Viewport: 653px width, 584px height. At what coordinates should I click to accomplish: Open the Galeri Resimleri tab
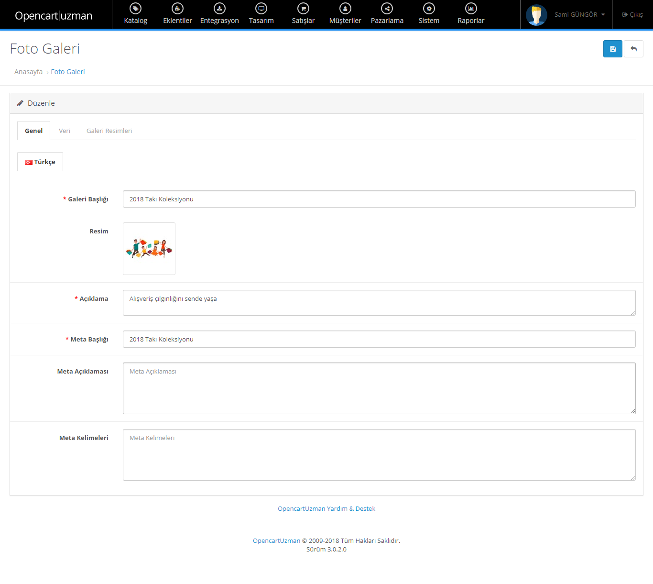(109, 131)
